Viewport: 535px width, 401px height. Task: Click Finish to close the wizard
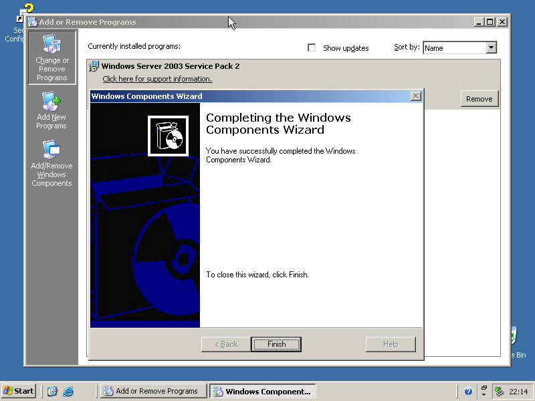coord(276,344)
